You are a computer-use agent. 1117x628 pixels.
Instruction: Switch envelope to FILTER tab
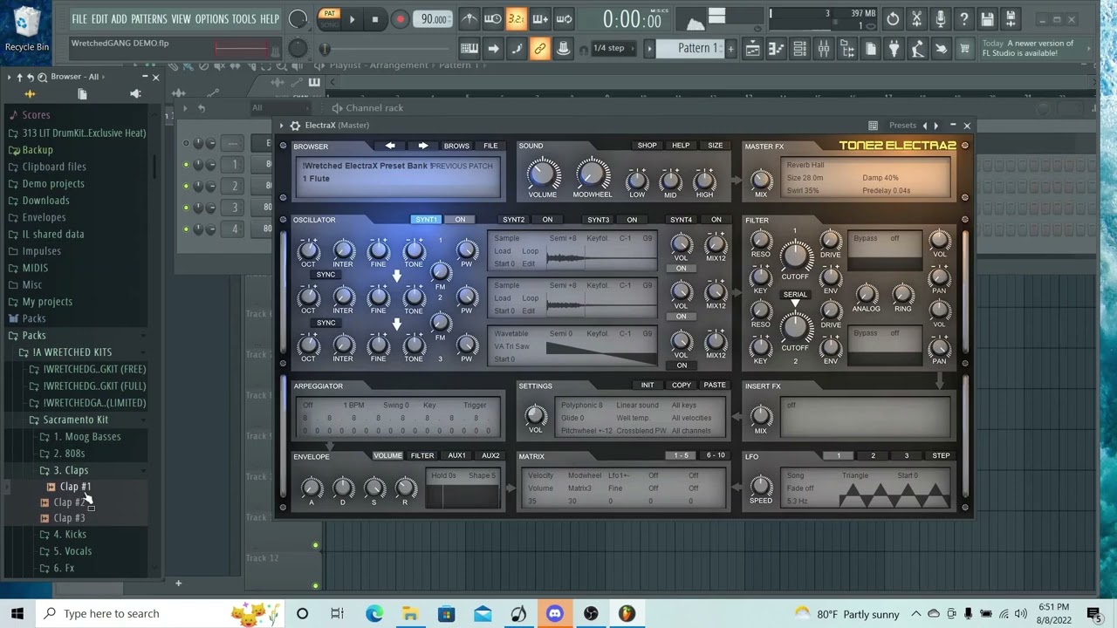point(421,455)
